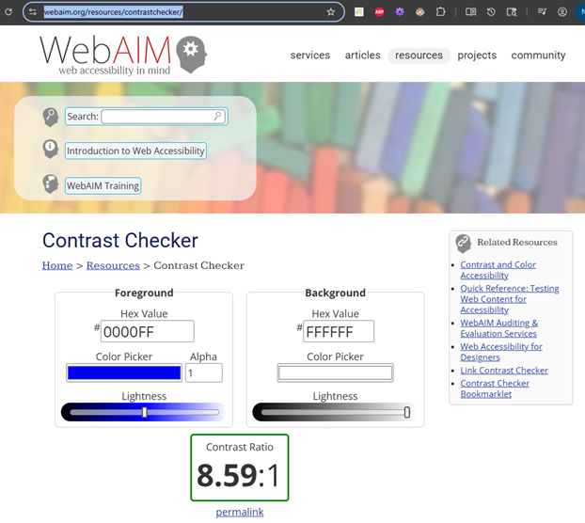Open site information icon in address bar

tap(33, 12)
